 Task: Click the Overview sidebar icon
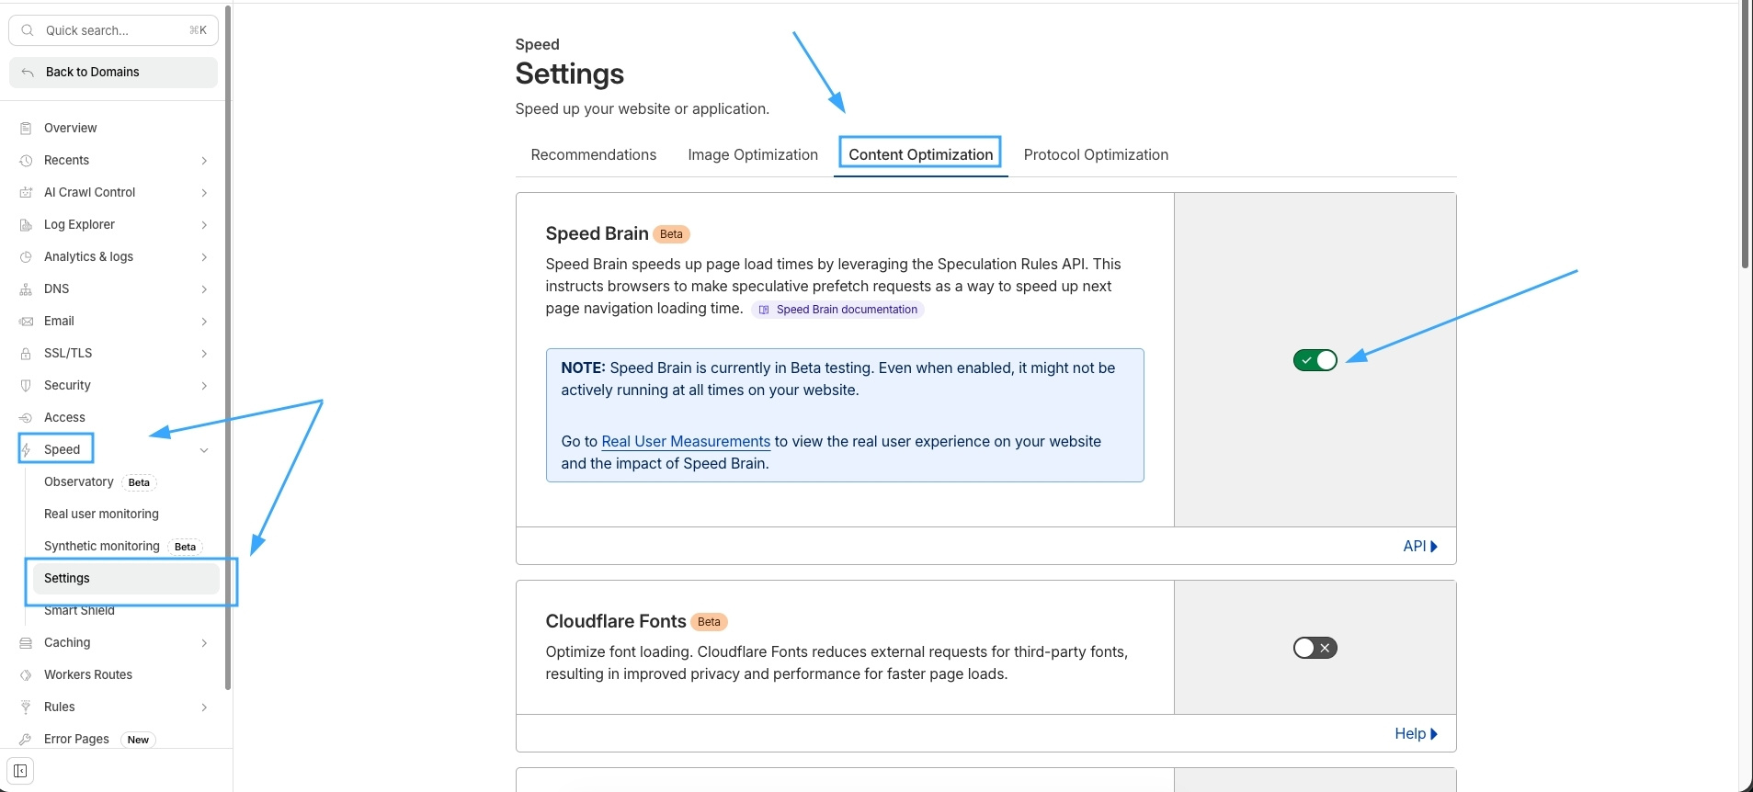[x=26, y=129]
